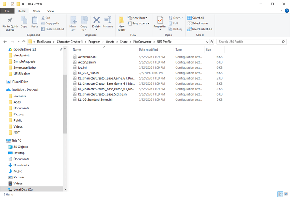Screen dimensions: 290x197
Task: Open the Move to menu
Action: [x=73, y=24]
